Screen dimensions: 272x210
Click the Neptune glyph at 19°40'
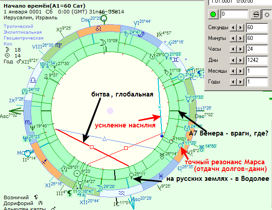pyautogui.click(x=32, y=128)
